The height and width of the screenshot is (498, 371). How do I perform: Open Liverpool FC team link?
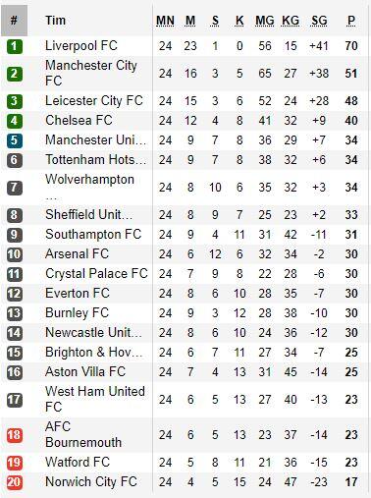click(81, 45)
